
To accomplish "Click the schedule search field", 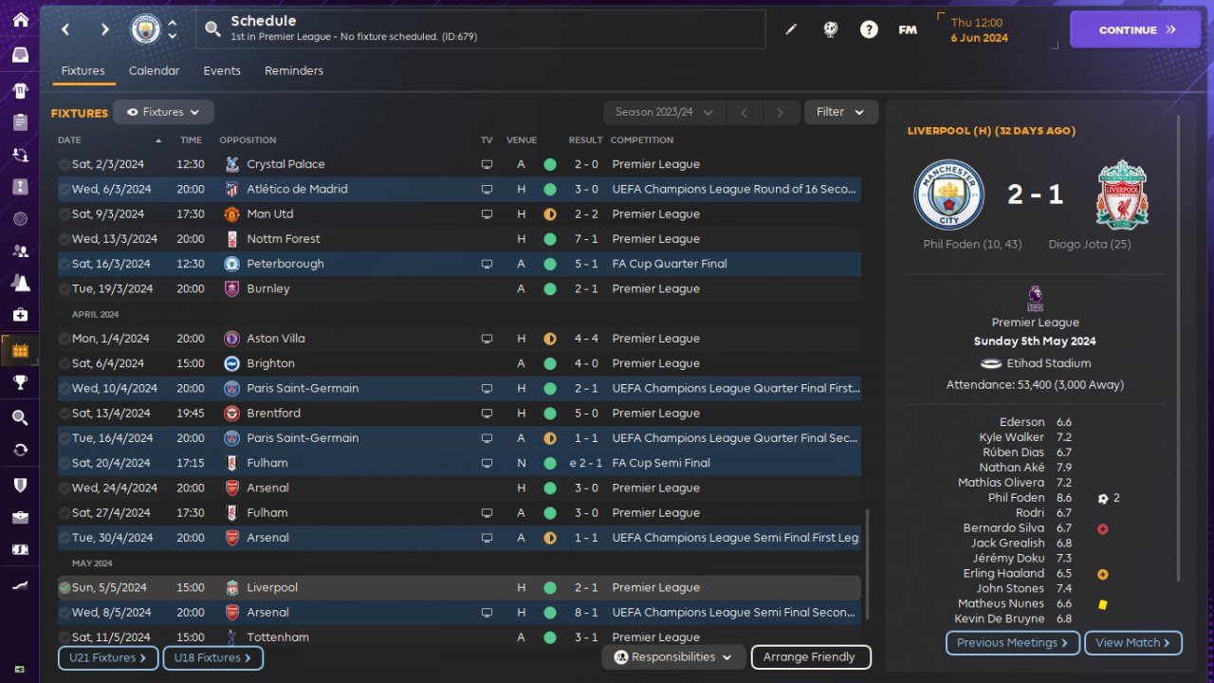I will pos(481,29).
